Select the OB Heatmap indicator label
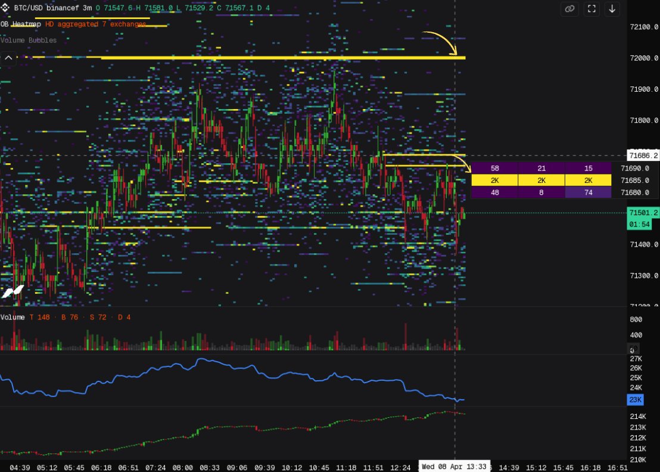 21,24
